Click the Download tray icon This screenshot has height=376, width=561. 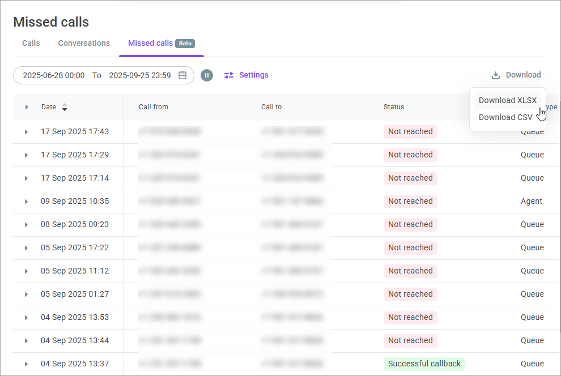pyautogui.click(x=496, y=75)
